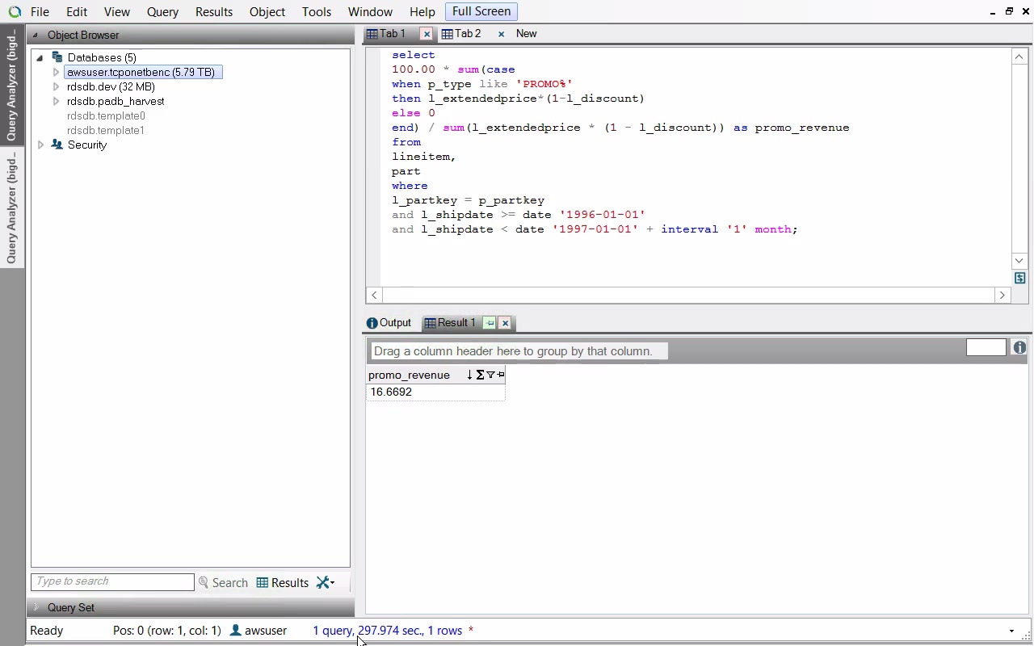Open the New query tab

click(x=526, y=34)
